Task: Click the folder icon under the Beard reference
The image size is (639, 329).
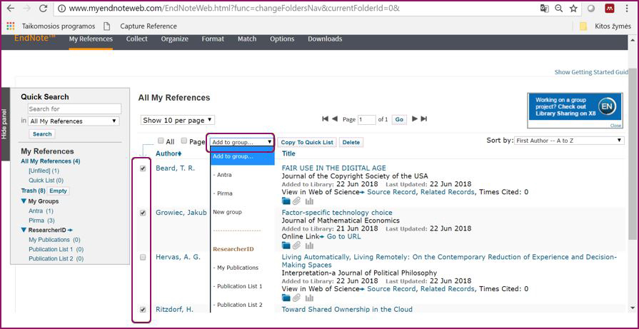Action: coord(286,201)
